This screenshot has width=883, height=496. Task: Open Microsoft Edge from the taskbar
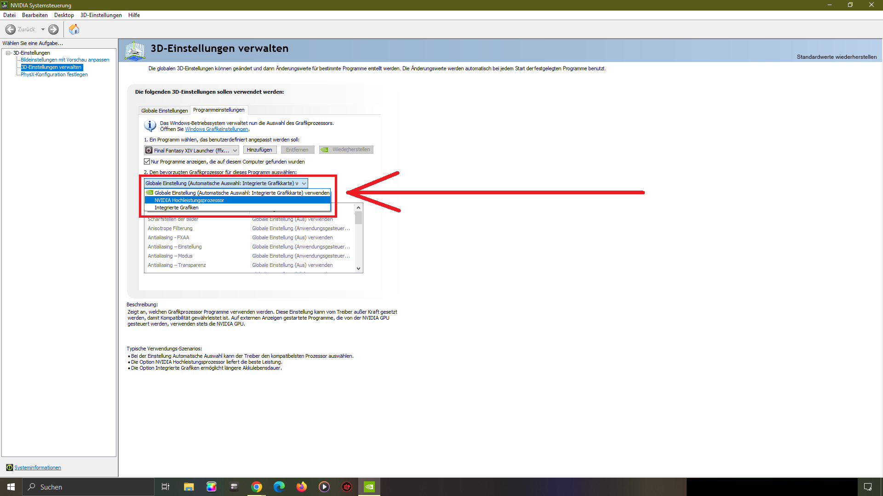pyautogui.click(x=279, y=487)
